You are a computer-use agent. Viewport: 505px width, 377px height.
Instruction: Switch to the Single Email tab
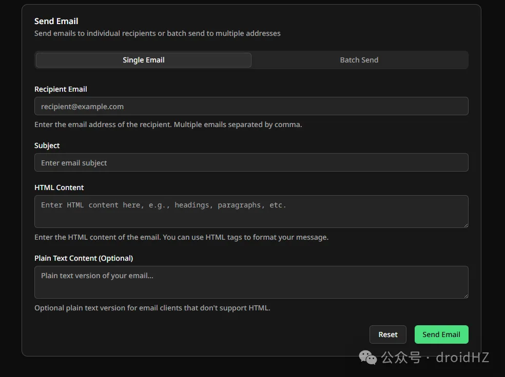point(143,60)
